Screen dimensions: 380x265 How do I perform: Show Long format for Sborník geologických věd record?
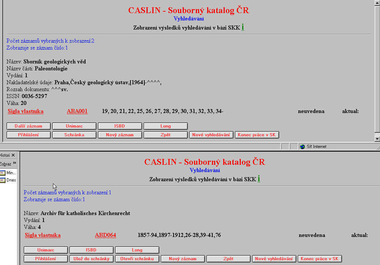coord(166,126)
